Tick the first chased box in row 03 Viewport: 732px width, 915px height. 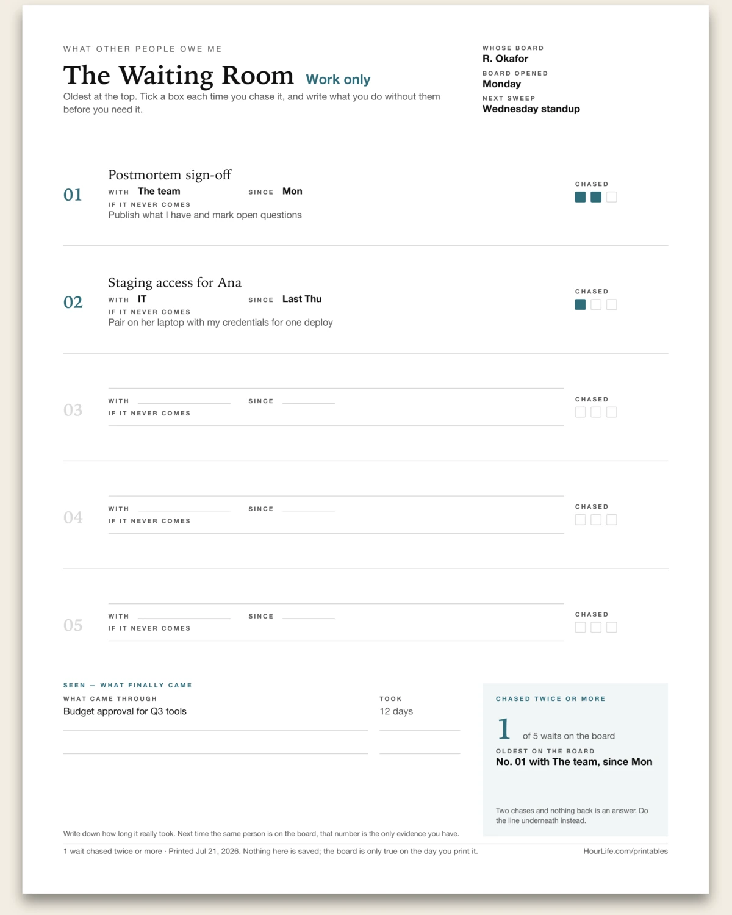580,412
